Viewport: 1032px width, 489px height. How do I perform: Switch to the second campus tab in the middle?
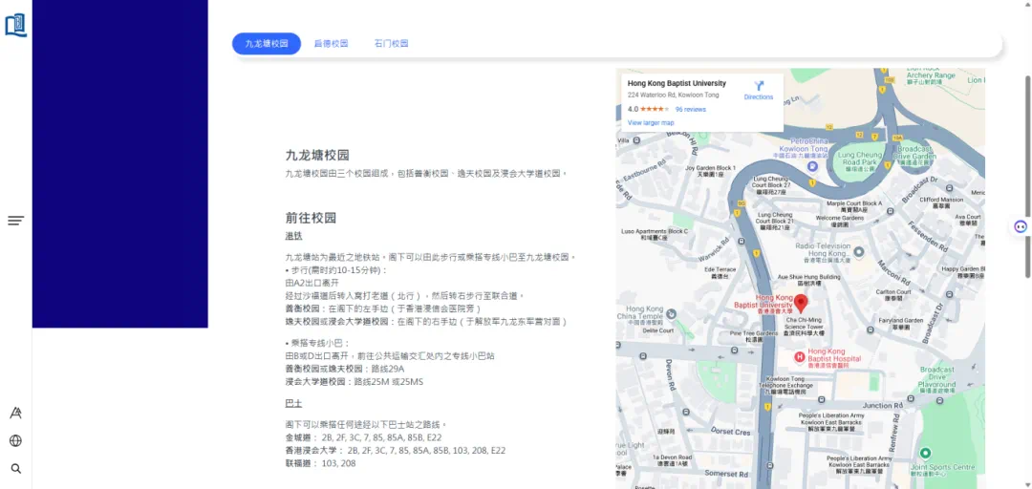click(331, 44)
